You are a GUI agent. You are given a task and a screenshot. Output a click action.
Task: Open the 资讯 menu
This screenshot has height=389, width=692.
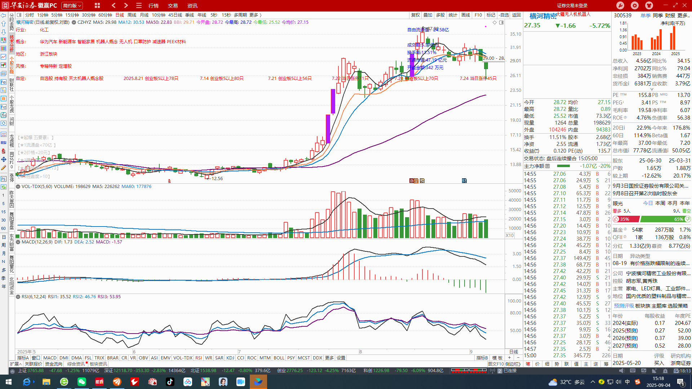click(x=192, y=6)
